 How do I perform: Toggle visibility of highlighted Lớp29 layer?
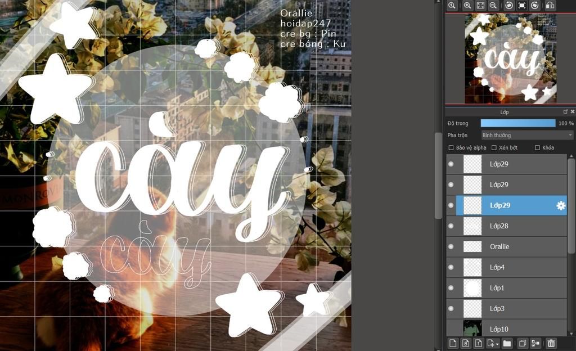(451, 205)
